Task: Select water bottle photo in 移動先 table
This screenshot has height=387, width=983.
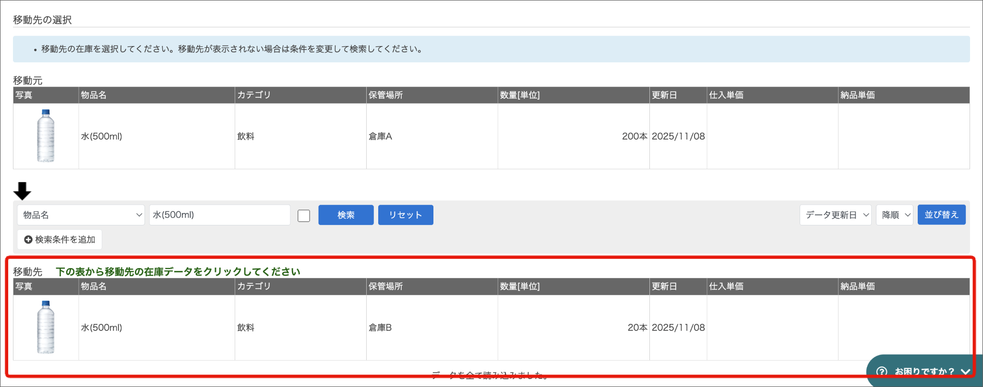Action: pos(46,327)
